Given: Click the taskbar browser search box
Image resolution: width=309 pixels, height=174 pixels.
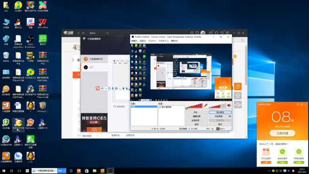Looking at the screenshot, I should (x=44, y=171).
